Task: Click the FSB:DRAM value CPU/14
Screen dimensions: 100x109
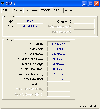Action: pyautogui.click(x=58, y=49)
